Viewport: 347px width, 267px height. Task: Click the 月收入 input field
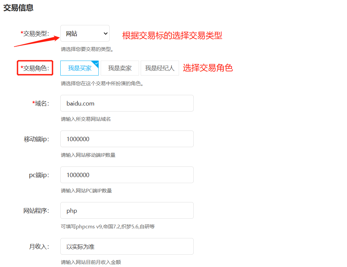[127, 247]
